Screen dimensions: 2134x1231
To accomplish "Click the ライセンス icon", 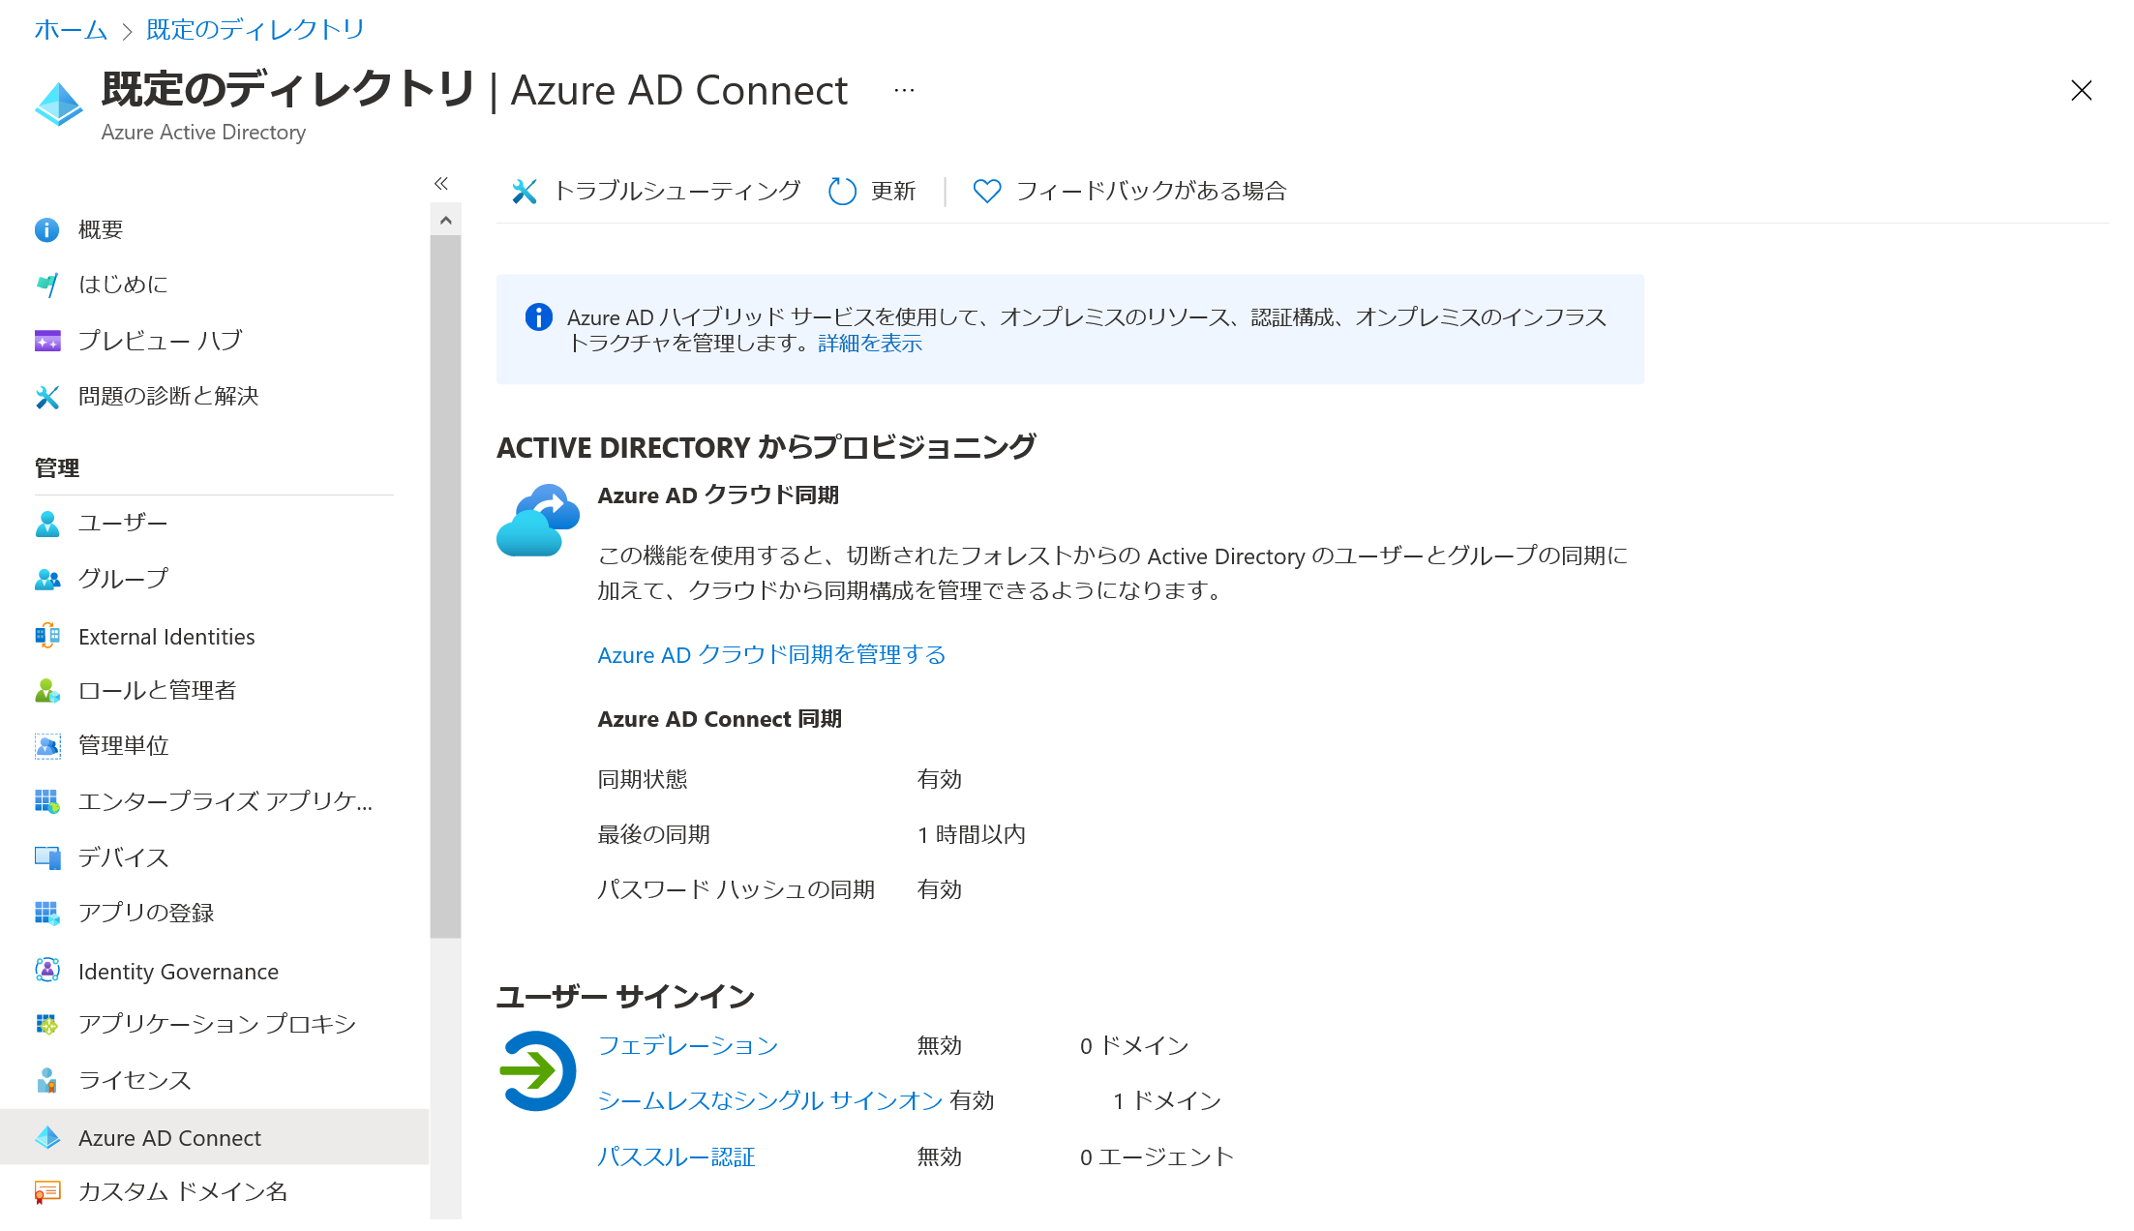I will pos(46,1080).
